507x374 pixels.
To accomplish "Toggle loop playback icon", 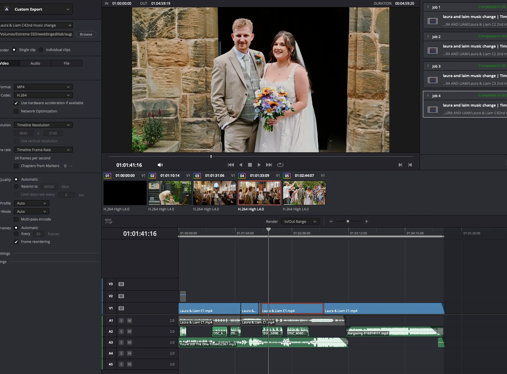I will pyautogui.click(x=280, y=165).
